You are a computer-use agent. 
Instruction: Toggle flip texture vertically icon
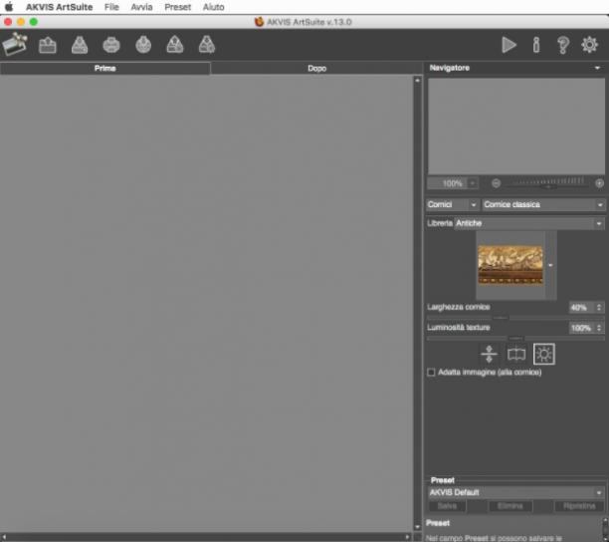coord(489,354)
